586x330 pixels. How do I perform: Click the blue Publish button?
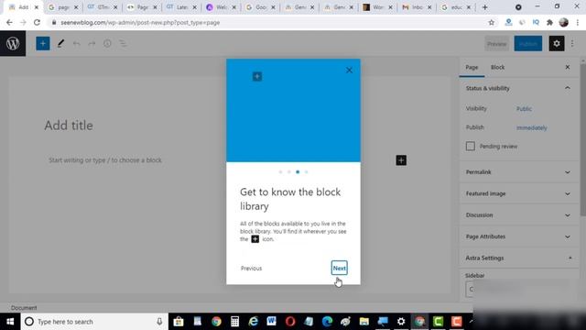528,44
